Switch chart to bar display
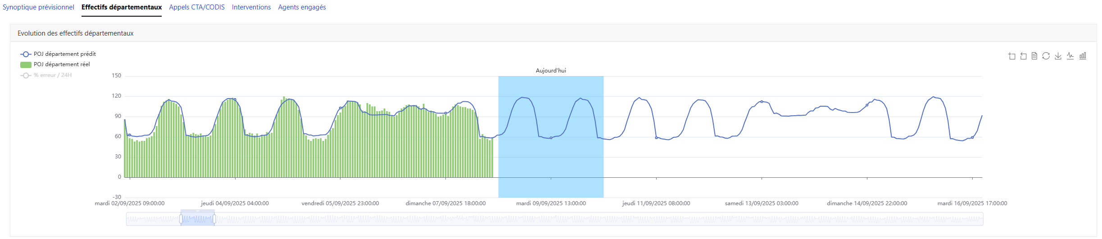 1083,56
